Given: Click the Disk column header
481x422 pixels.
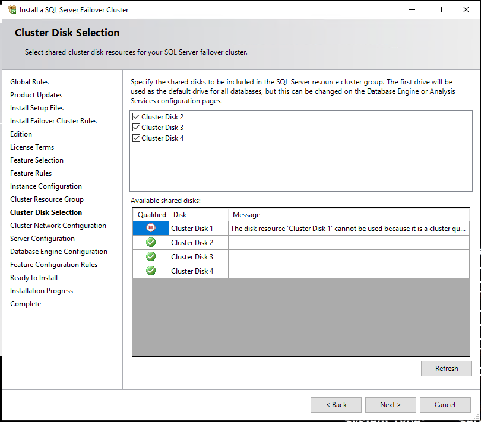Looking at the screenshot, I should click(x=198, y=215).
